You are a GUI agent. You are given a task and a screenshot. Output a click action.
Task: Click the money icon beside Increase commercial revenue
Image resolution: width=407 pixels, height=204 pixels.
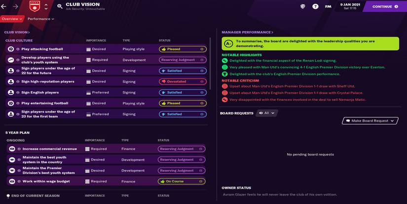[12, 149]
